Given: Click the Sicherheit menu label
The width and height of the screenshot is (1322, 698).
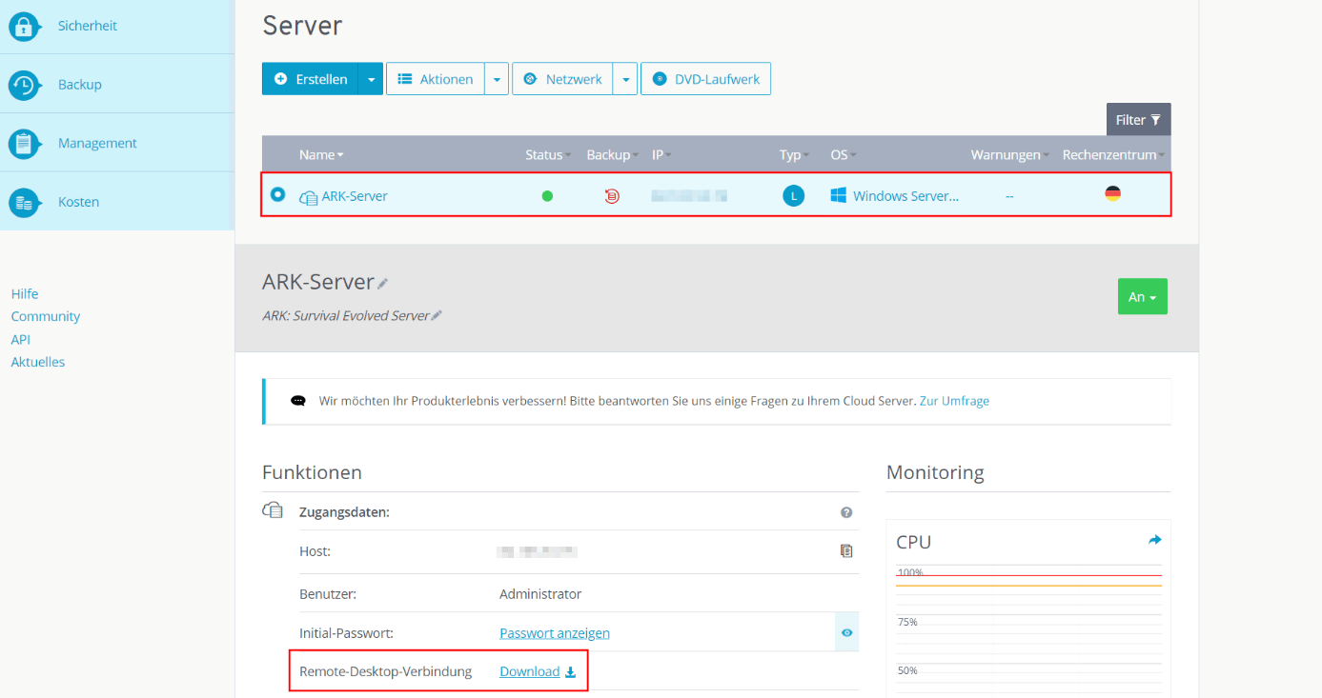Looking at the screenshot, I should [88, 26].
